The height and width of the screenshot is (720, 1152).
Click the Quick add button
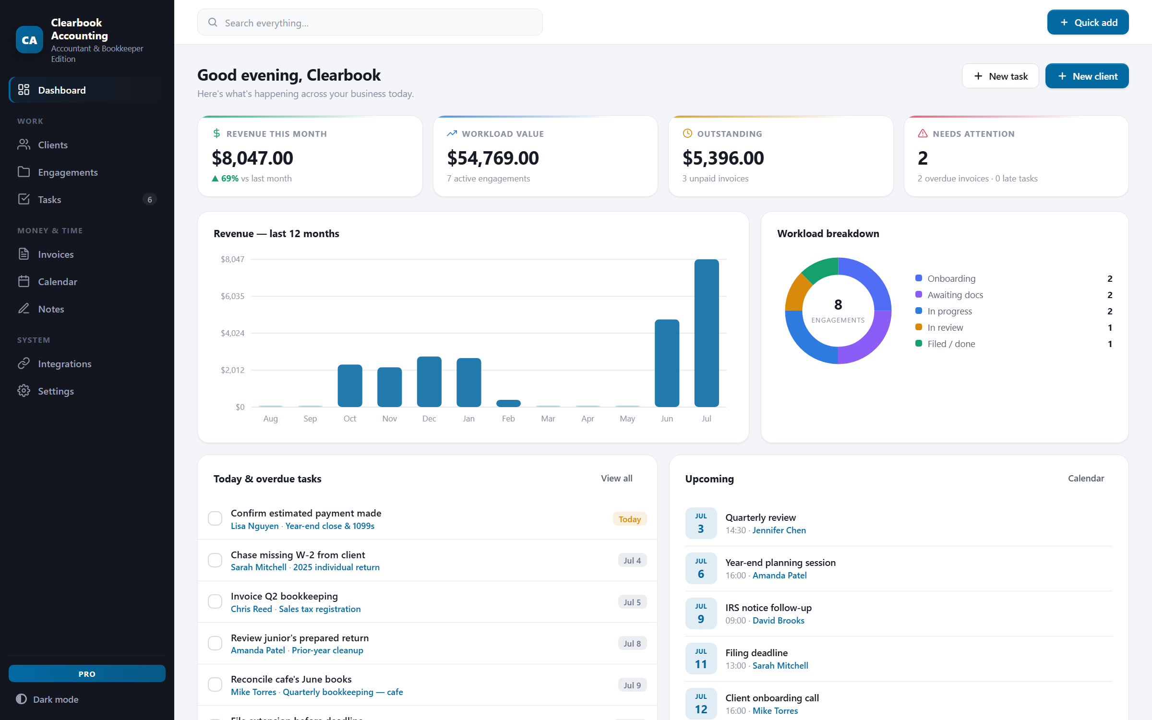click(x=1088, y=22)
